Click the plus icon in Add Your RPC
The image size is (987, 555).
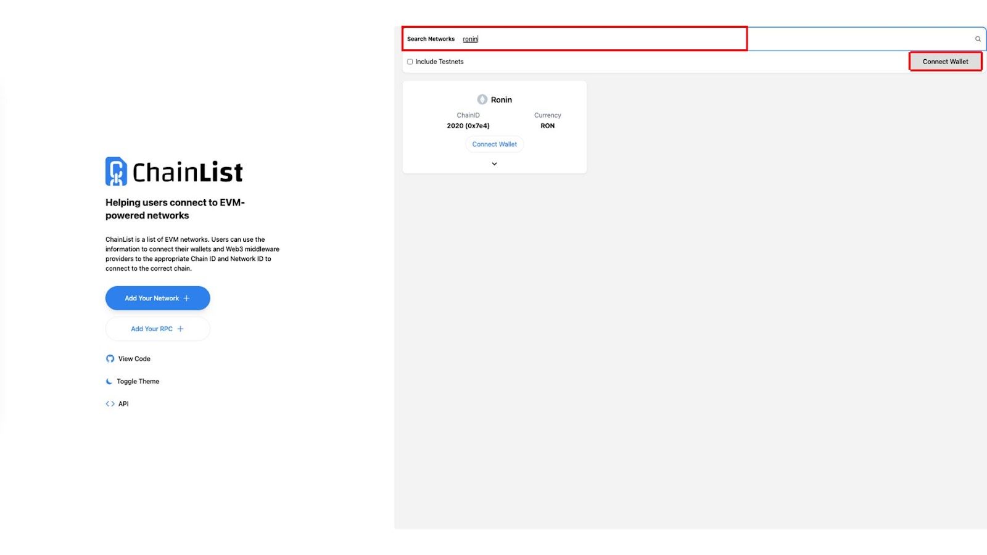(180, 329)
